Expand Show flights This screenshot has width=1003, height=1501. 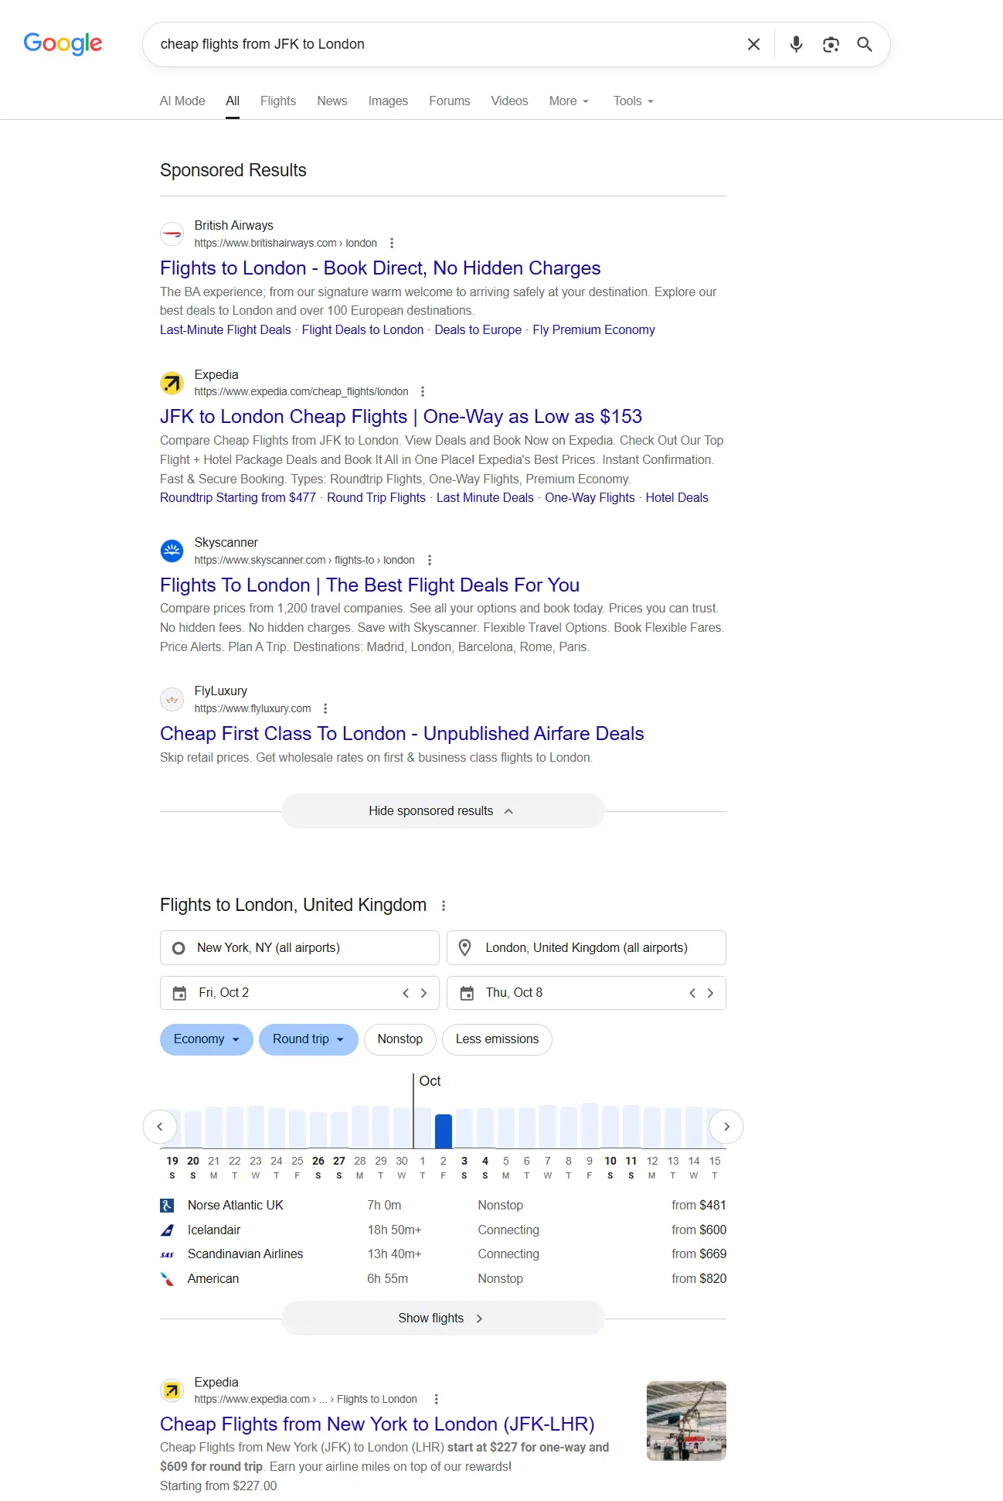pos(443,1318)
